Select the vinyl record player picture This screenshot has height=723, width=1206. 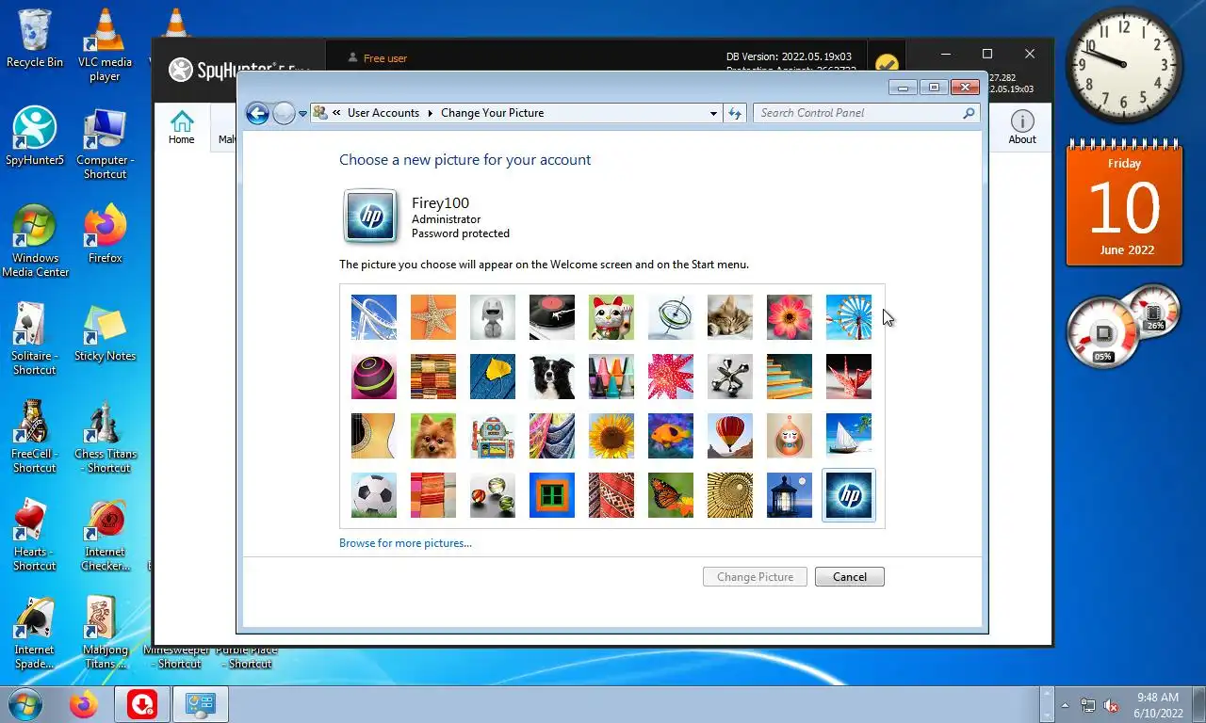pyautogui.click(x=552, y=317)
